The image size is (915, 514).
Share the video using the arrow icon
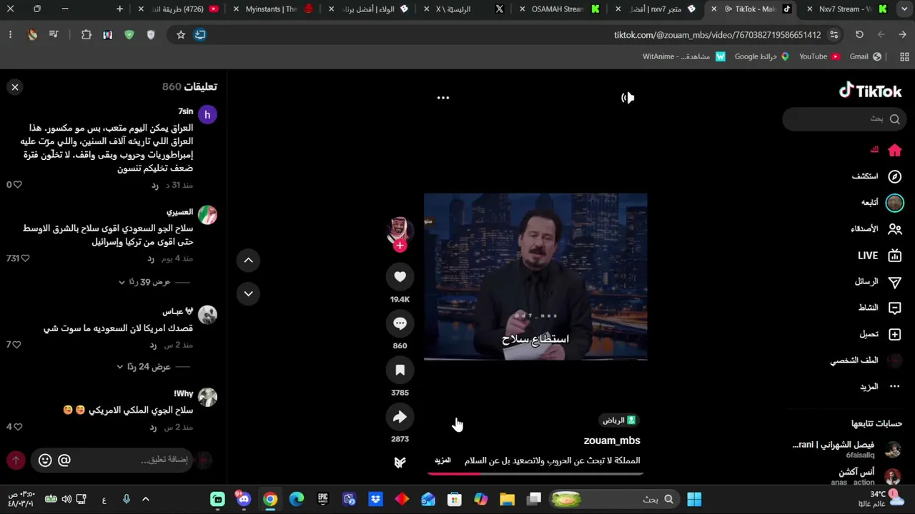coord(400,417)
